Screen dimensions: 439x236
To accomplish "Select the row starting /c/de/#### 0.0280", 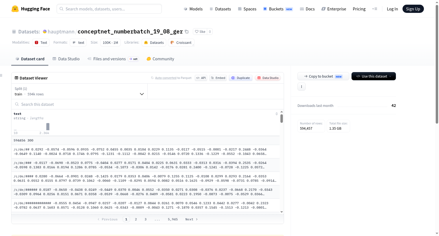I will [145, 178].
